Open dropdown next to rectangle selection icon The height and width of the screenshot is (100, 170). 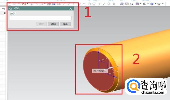(x=45, y=4)
